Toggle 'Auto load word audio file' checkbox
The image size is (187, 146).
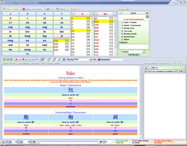pyautogui.click(x=114, y=142)
